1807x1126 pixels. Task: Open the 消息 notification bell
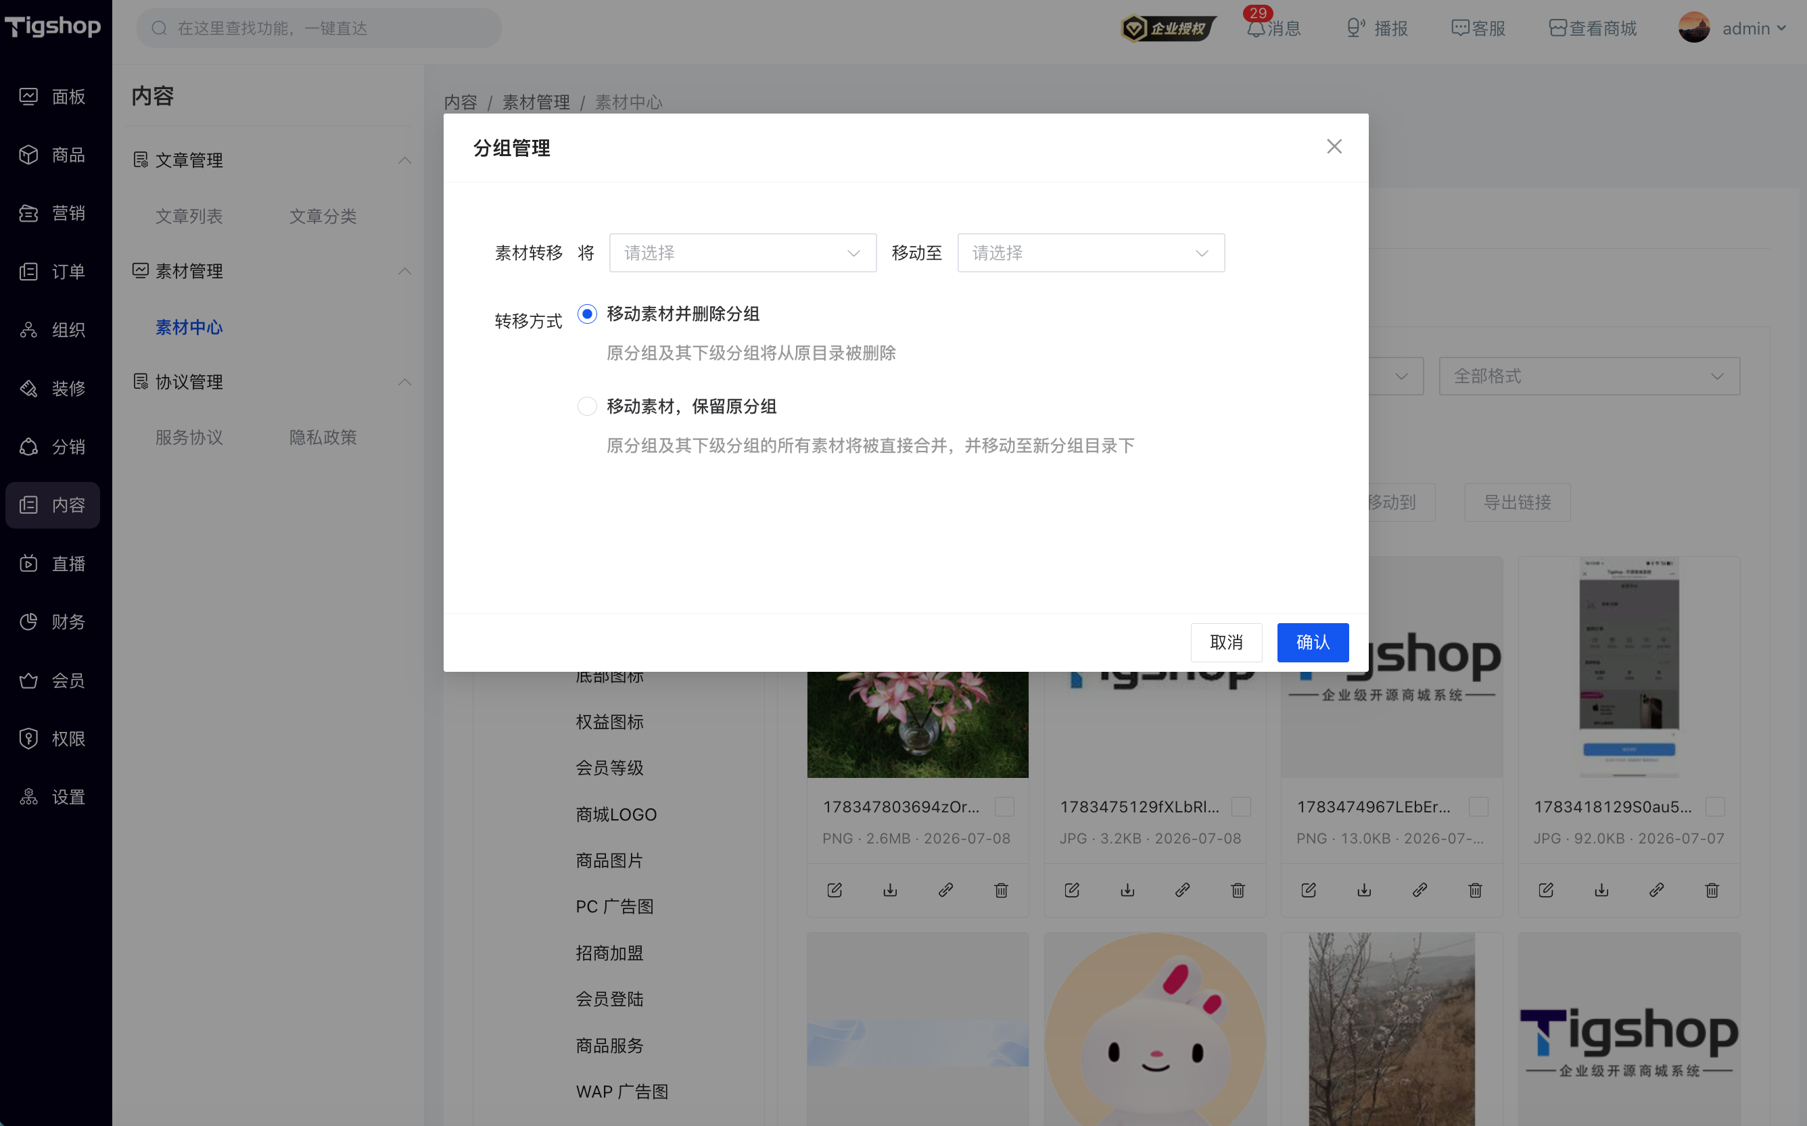1257,28
